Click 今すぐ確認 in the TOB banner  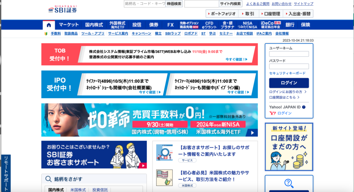point(236,59)
